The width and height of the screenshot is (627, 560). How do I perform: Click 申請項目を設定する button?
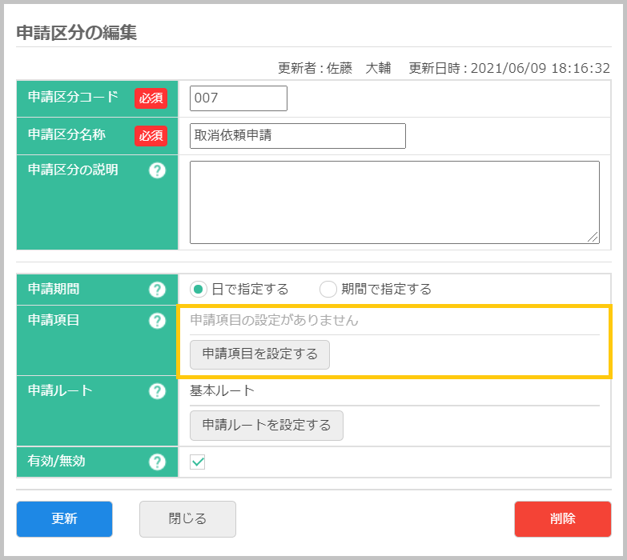(x=260, y=354)
